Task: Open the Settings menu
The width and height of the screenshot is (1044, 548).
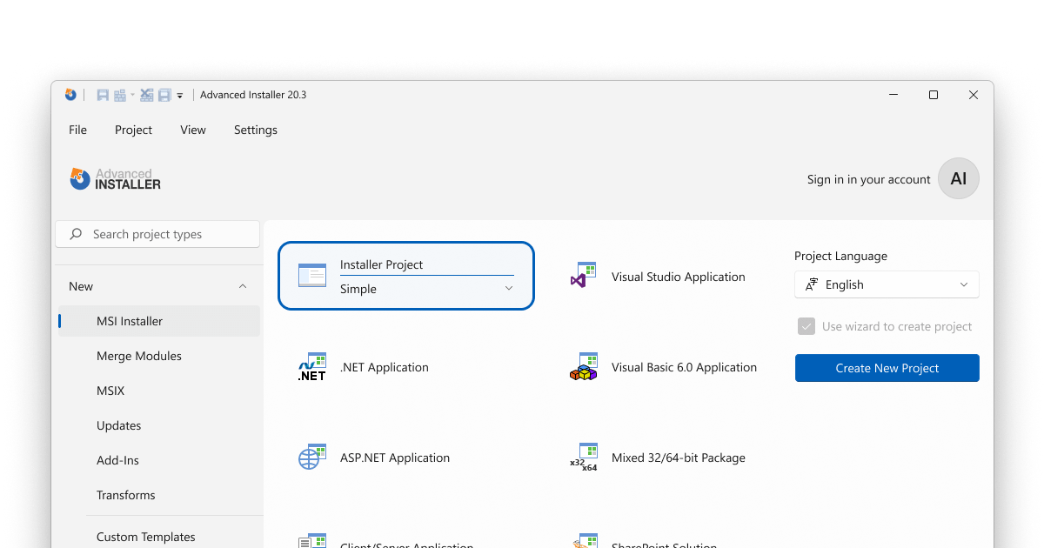Action: 255,129
